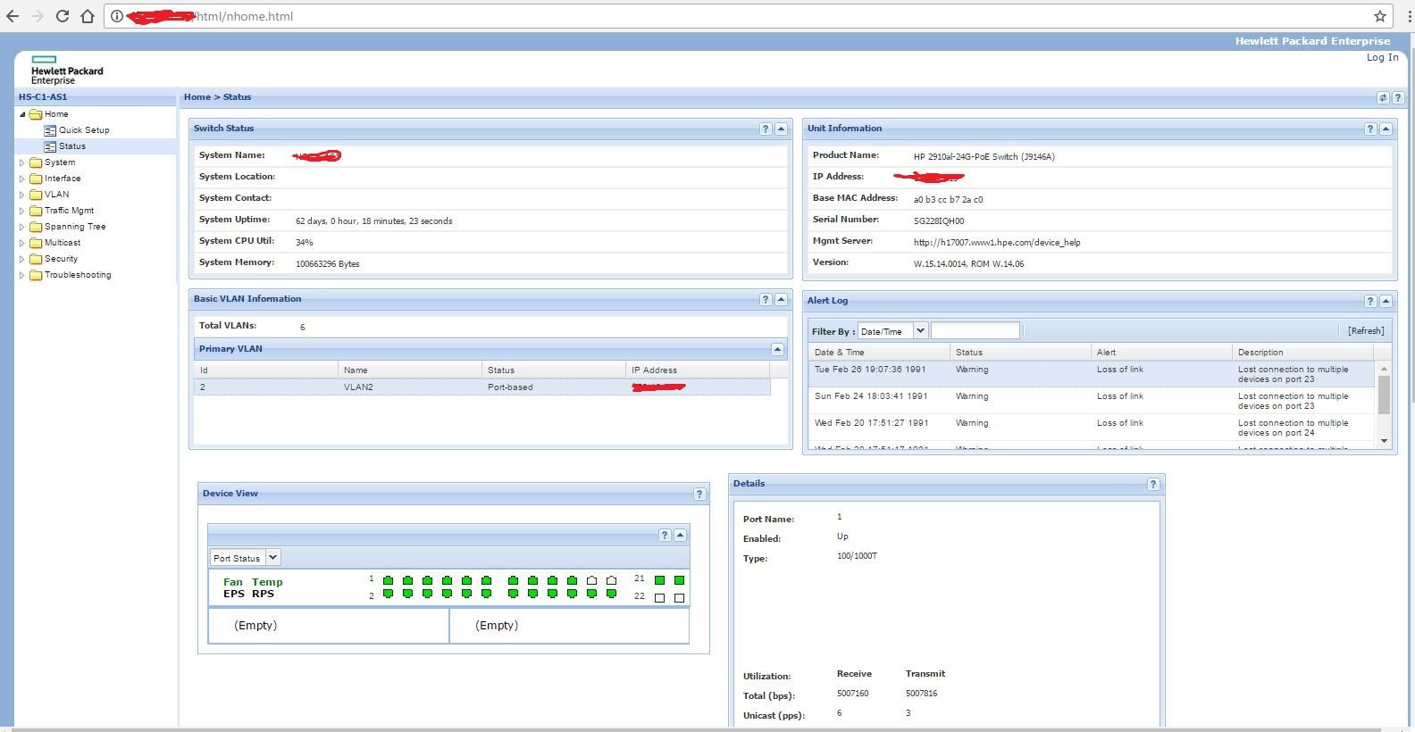
Task: Click the Alert Log filter text field
Action: click(x=975, y=331)
